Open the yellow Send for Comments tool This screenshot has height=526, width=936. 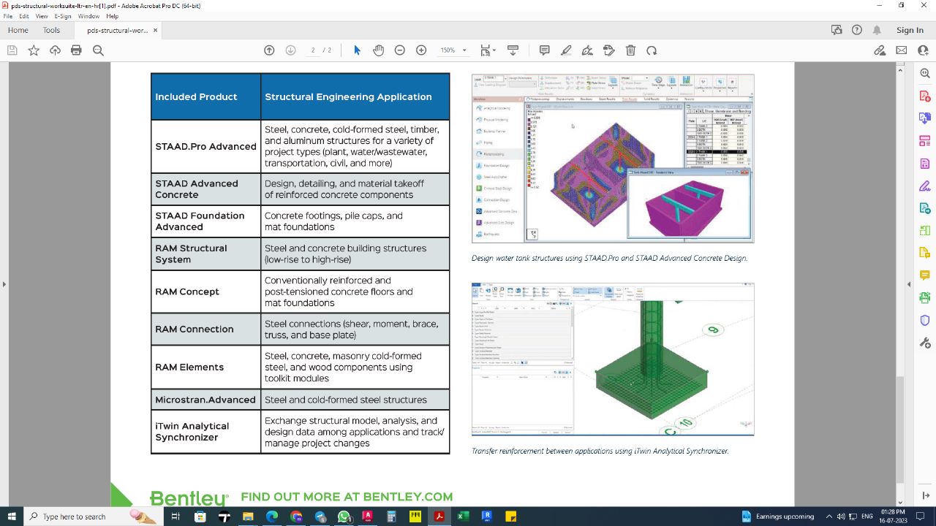925,253
